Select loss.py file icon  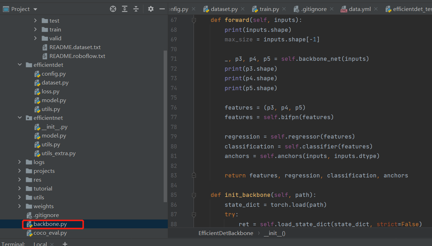pyautogui.click(x=37, y=92)
